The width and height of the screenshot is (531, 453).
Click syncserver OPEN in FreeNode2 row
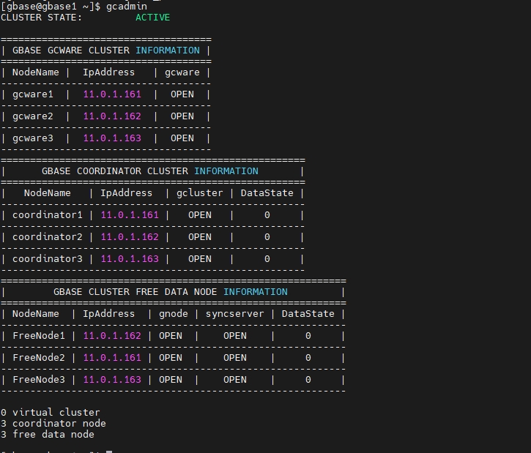[235, 358]
